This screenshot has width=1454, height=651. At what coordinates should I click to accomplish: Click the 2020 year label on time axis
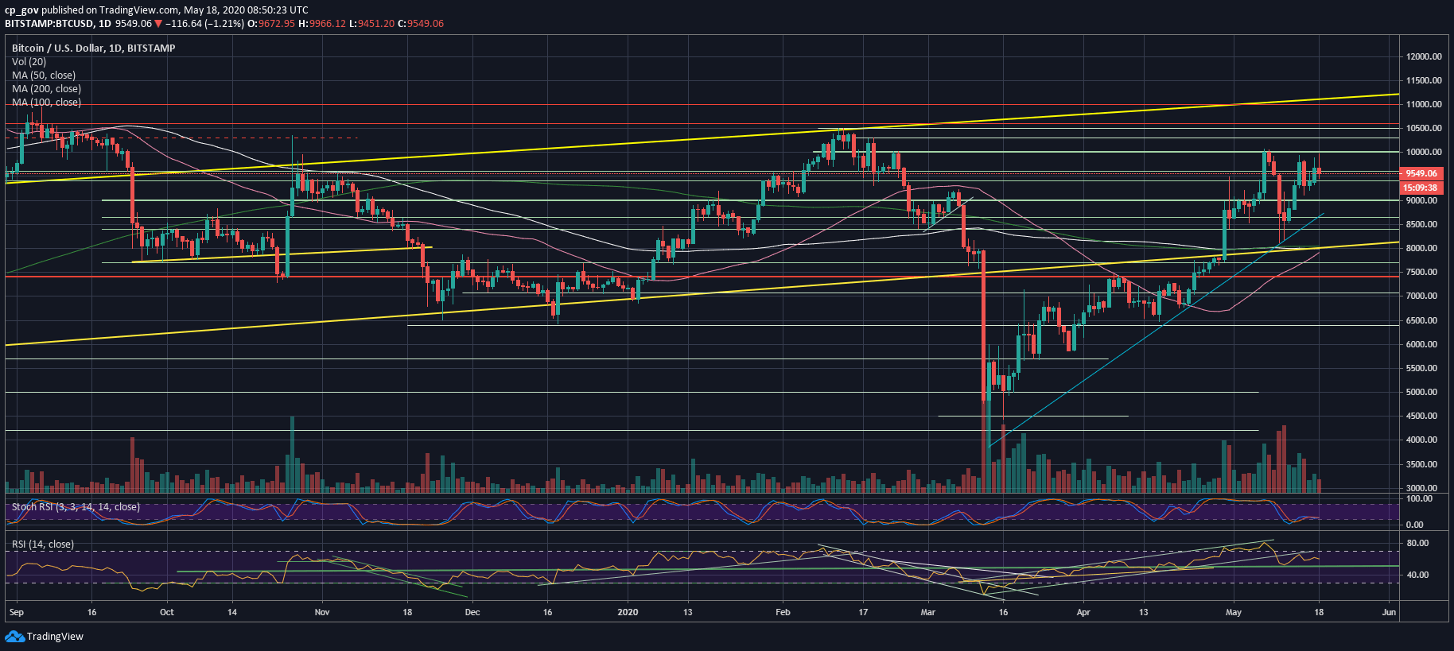pyautogui.click(x=628, y=612)
